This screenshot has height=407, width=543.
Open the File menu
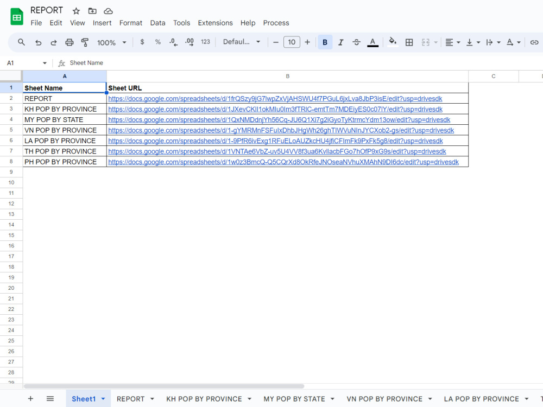point(36,23)
